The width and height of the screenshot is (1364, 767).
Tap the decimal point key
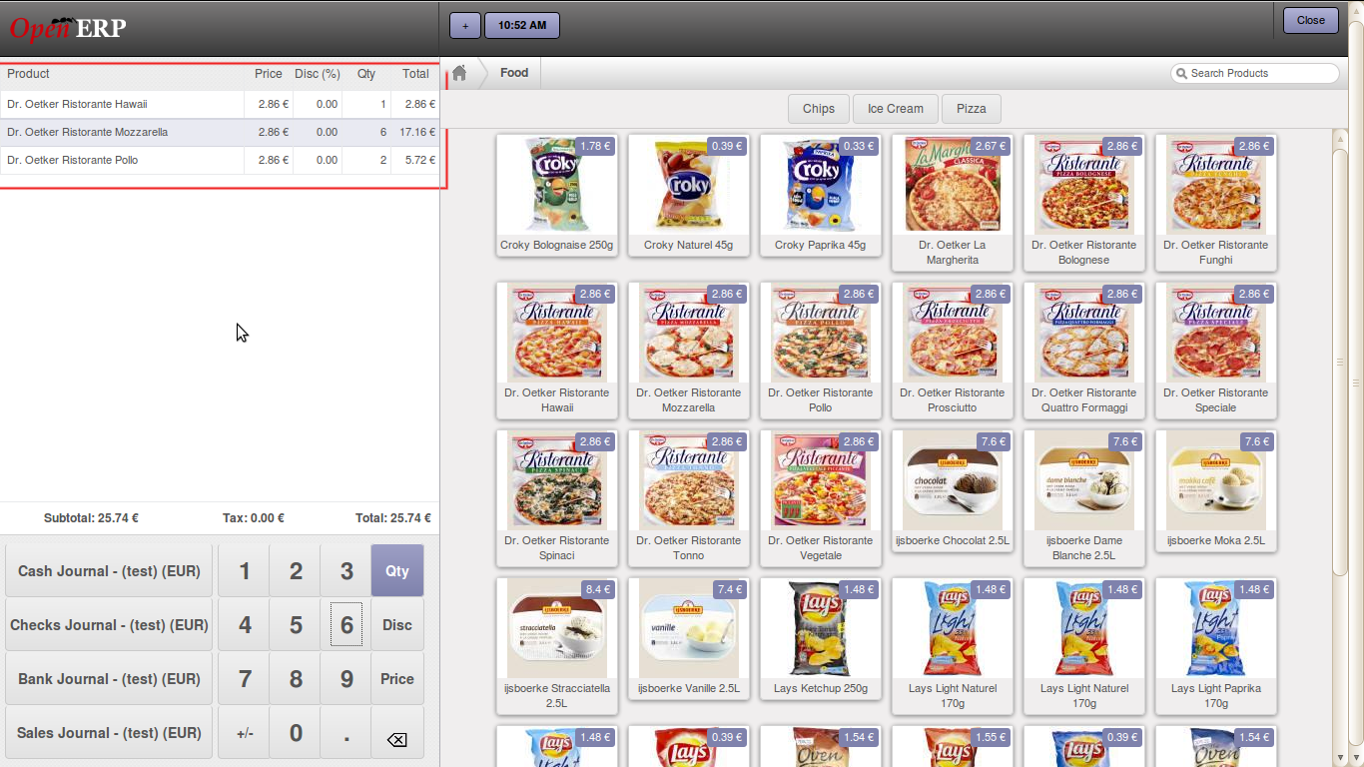pyautogui.click(x=346, y=733)
